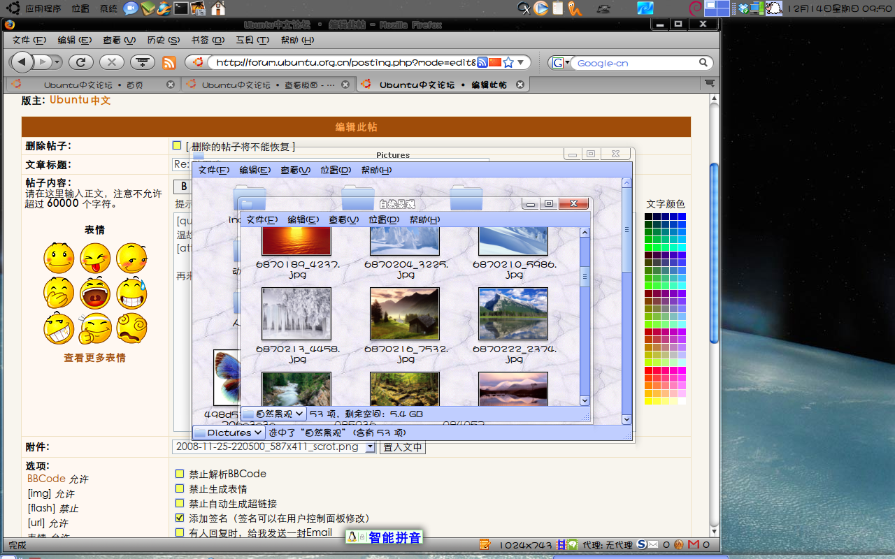This screenshot has width=895, height=559.
Task: Insert the dizzy spiral-eyes emoticon
Action: (131, 328)
